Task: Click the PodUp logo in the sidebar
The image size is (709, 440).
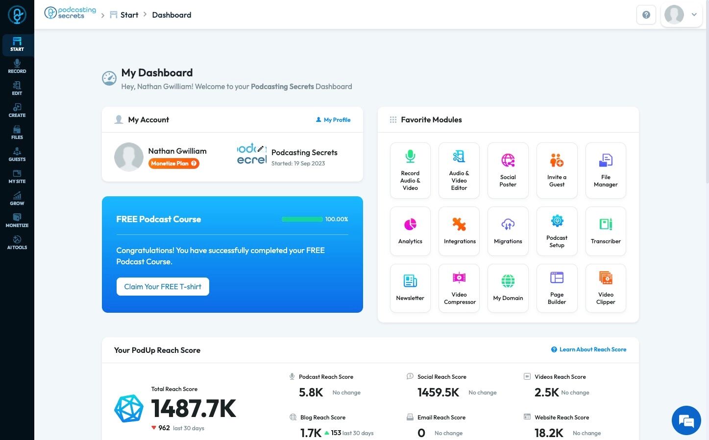Action: [17, 15]
